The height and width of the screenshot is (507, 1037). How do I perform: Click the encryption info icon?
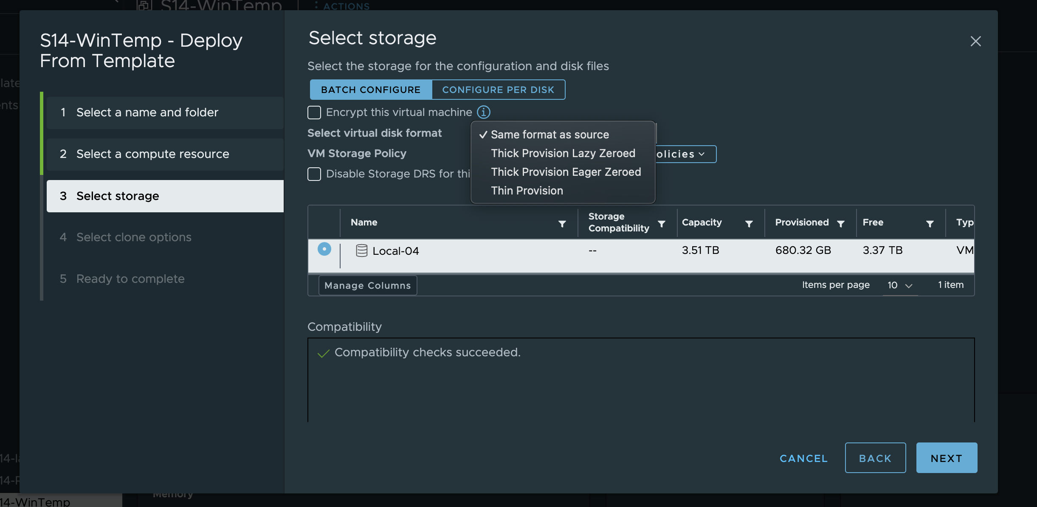483,112
